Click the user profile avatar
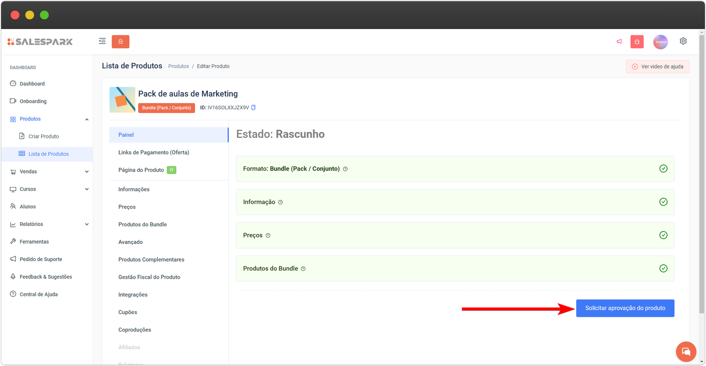This screenshot has width=706, height=366. pos(660,42)
